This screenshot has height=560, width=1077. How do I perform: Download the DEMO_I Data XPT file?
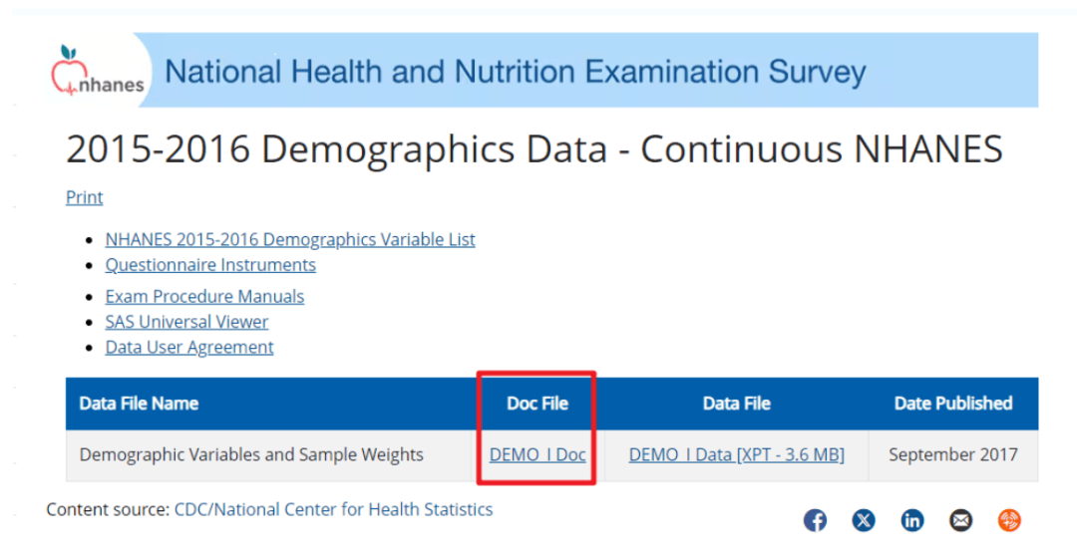tap(736, 455)
